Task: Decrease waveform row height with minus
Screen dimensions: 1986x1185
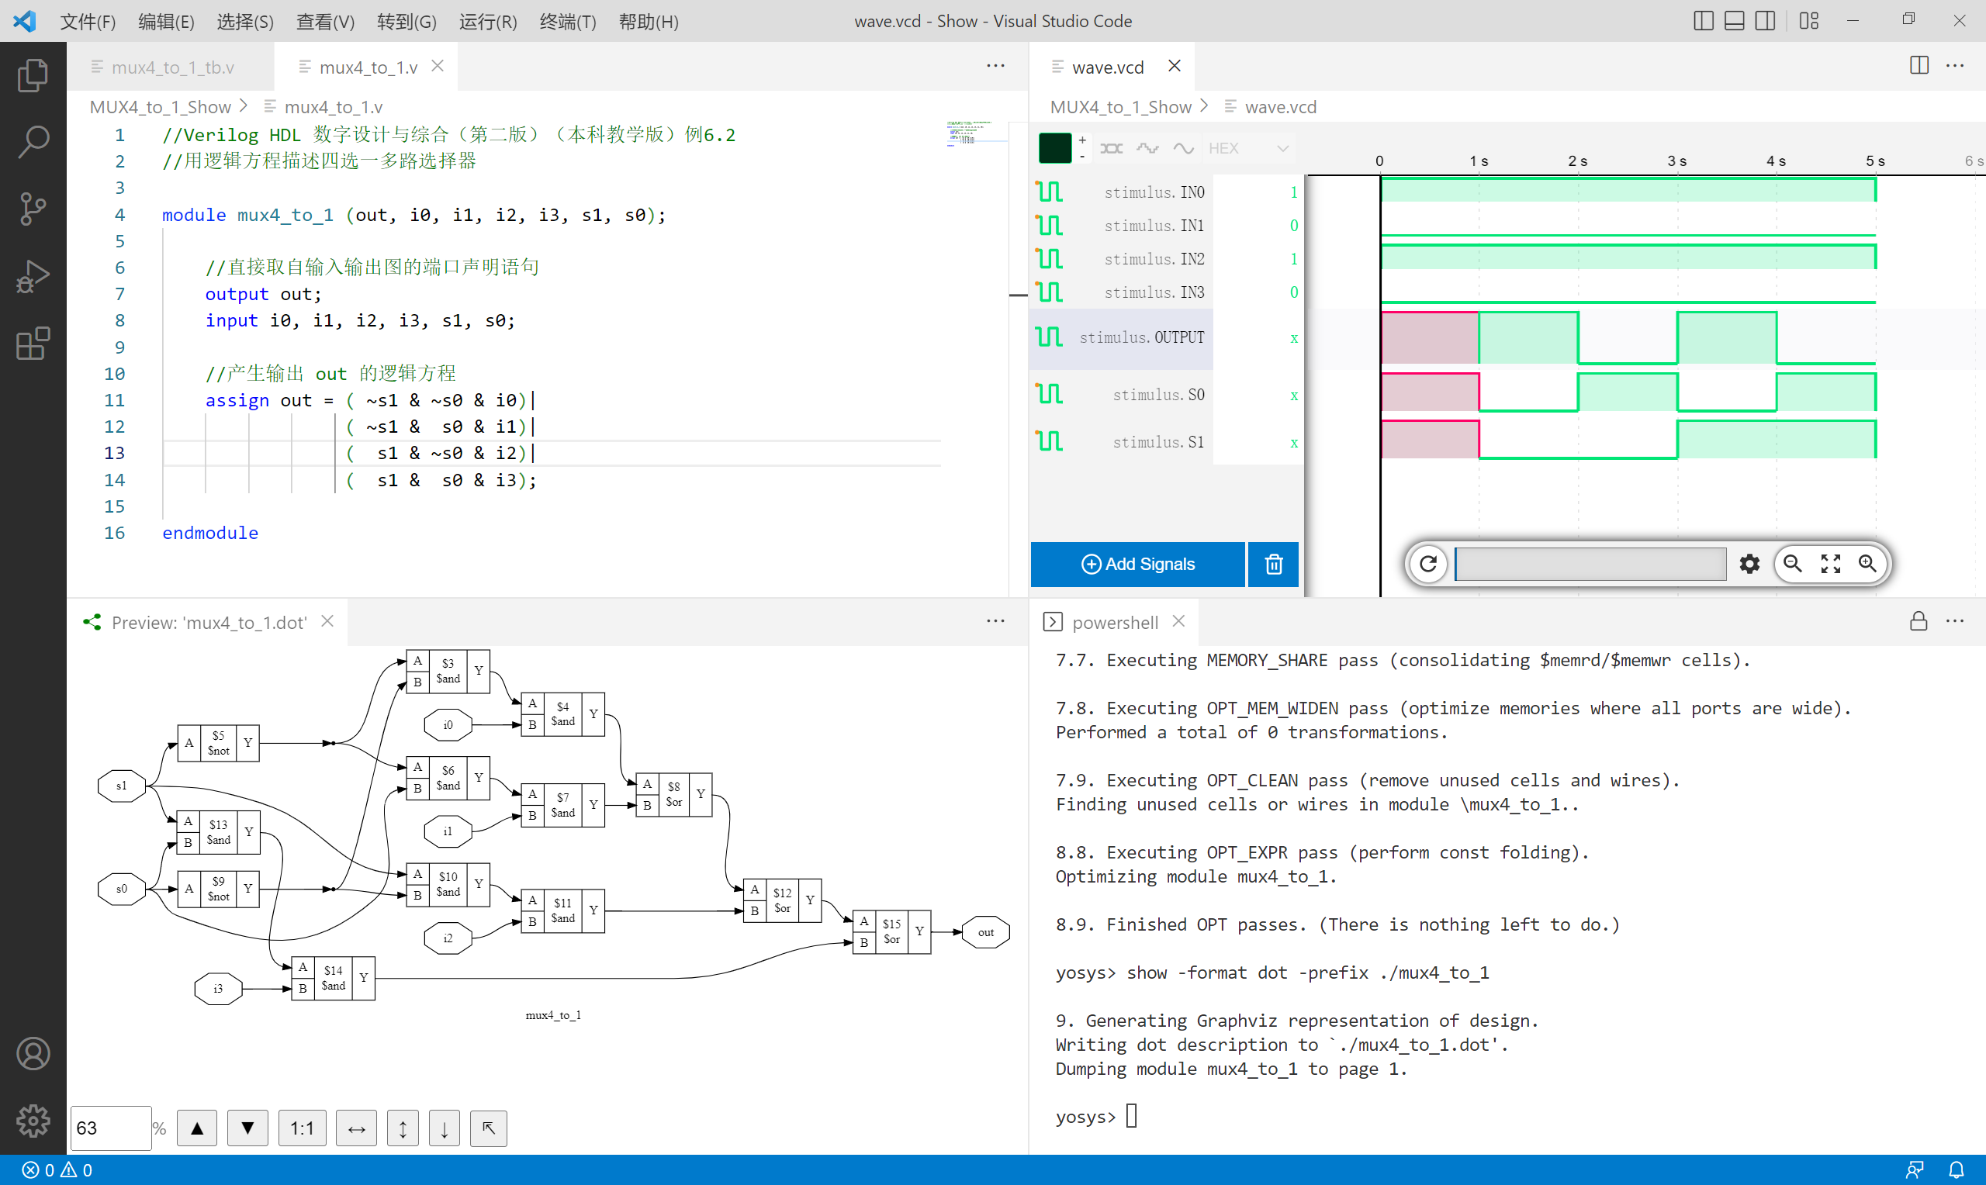Action: (x=1083, y=157)
